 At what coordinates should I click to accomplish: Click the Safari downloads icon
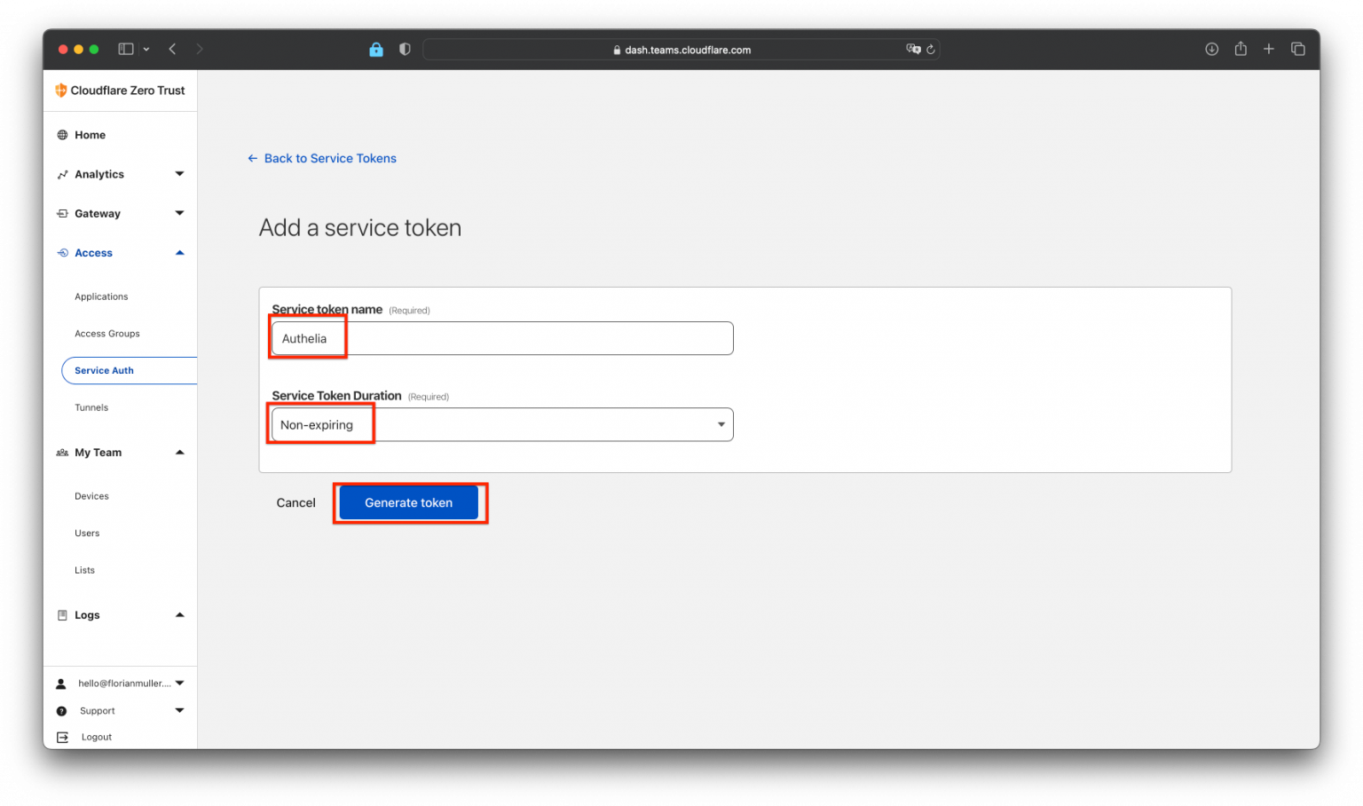coord(1211,49)
